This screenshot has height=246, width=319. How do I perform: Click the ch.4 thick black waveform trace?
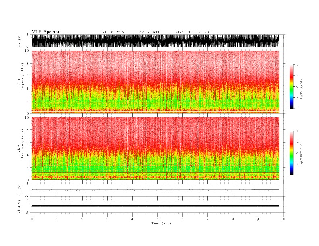pos(155,206)
